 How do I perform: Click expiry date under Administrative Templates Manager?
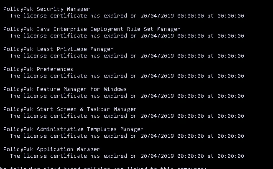coord(157,136)
